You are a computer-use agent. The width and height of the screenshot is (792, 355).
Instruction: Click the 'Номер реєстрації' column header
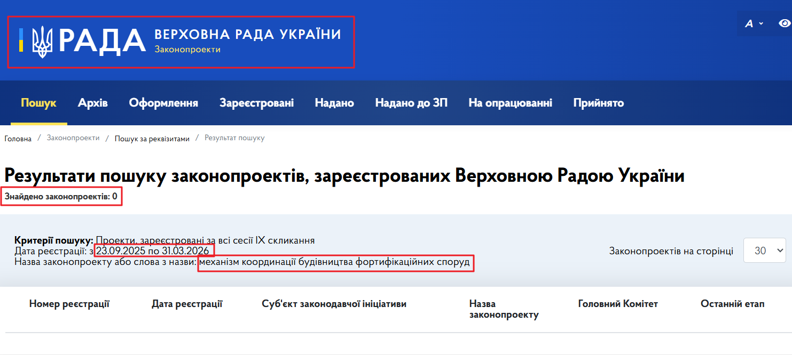pos(69,304)
